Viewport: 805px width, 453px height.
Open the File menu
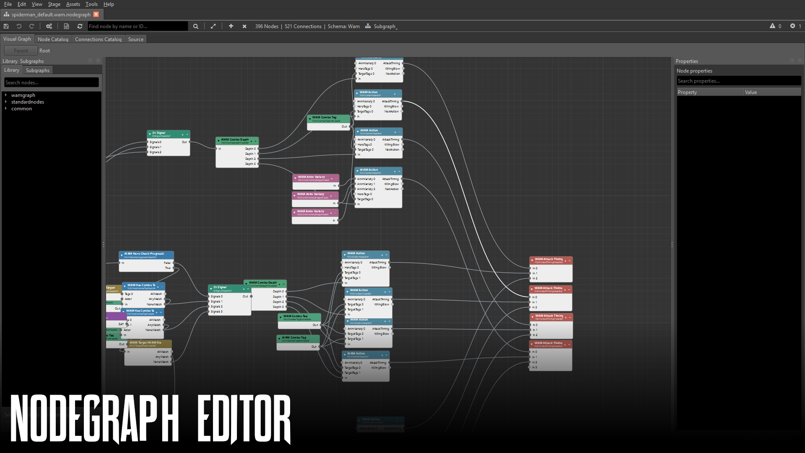[8, 4]
